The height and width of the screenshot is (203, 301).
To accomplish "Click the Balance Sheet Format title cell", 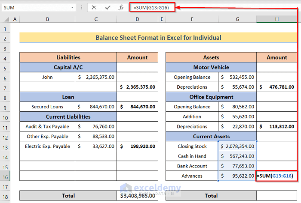I will click(x=158, y=38).
